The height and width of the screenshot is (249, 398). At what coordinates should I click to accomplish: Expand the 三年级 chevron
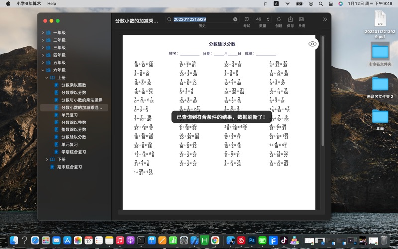tap(43, 47)
